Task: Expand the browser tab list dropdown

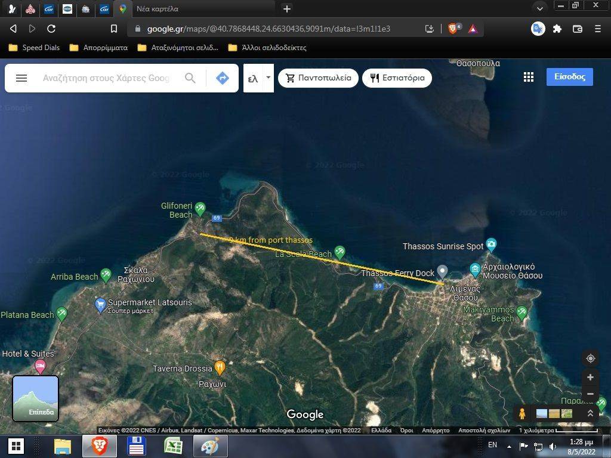Action: (x=539, y=8)
